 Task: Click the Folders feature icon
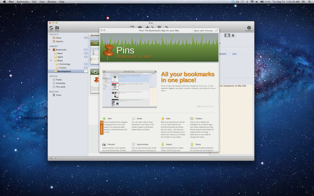192,119
